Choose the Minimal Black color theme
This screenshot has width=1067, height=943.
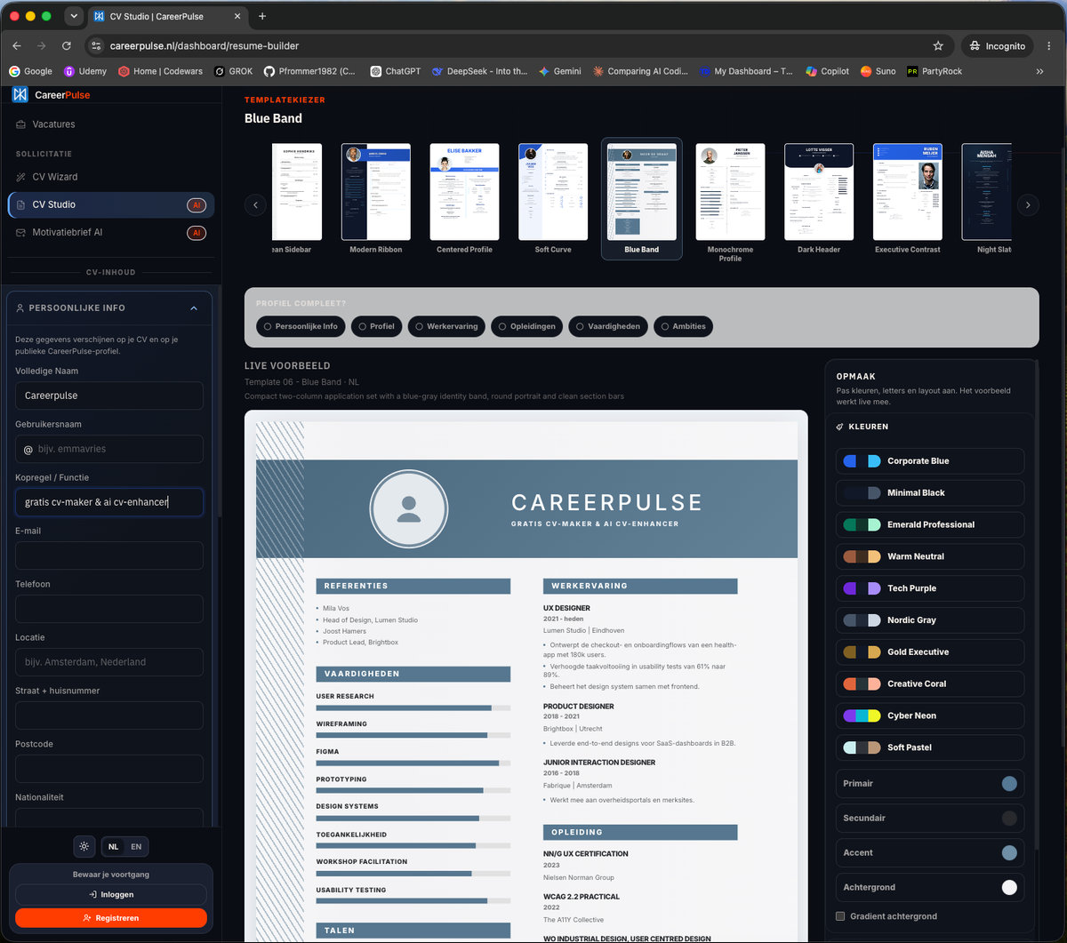[x=930, y=492]
